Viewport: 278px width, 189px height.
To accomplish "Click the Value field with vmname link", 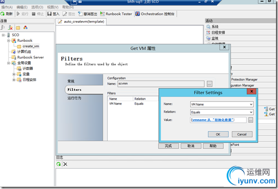I will click(x=218, y=120).
